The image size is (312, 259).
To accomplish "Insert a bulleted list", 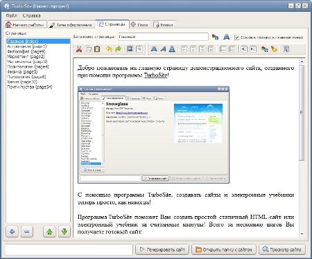I will (x=232, y=49).
